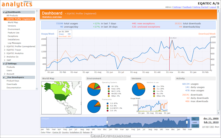This screenshot has height=138, width=221.
Task: Switch timeline granularity to week
Action: coord(195,122)
